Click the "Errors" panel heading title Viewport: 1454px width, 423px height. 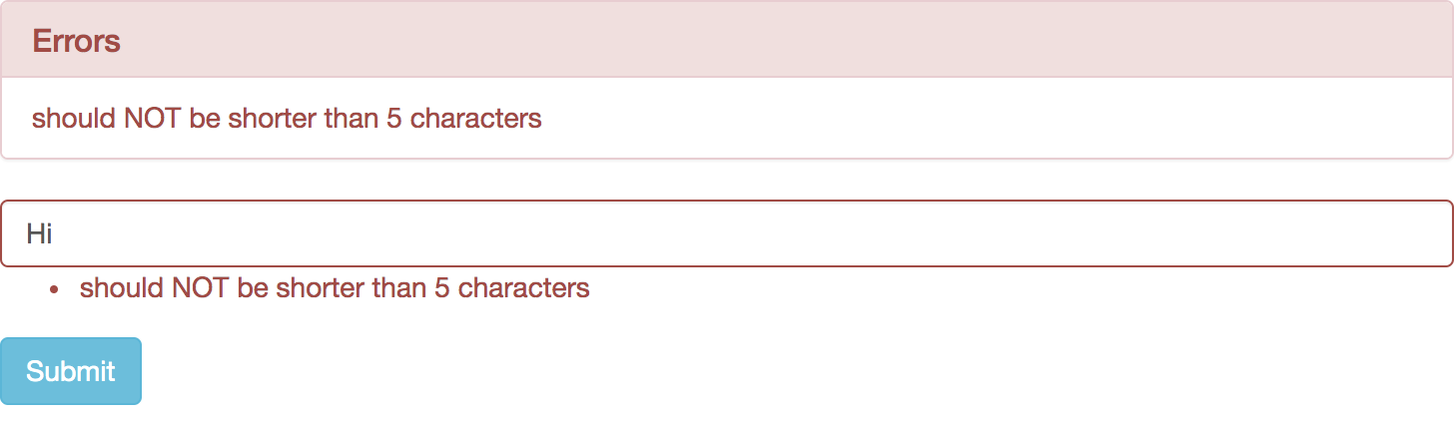(x=76, y=42)
